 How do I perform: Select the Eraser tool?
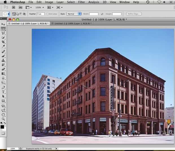point(3,69)
